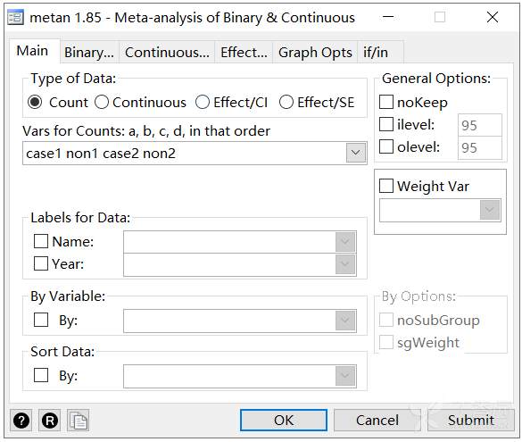Enable the noKeep checkbox

pyautogui.click(x=386, y=102)
